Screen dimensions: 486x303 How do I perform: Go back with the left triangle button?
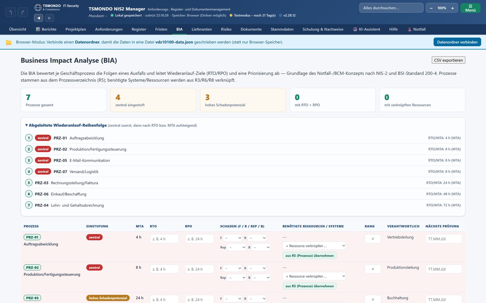coord(39,18)
